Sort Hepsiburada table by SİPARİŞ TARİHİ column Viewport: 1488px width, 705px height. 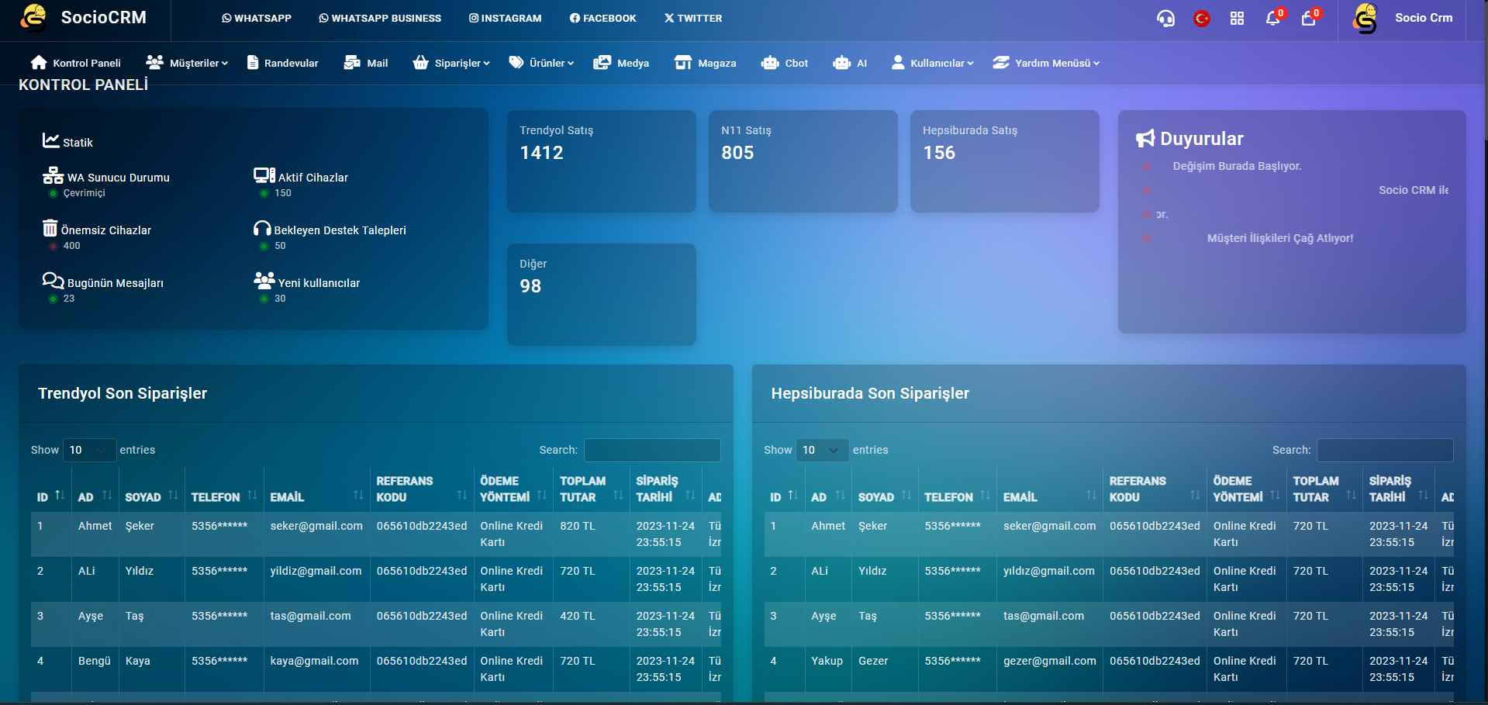point(1399,489)
